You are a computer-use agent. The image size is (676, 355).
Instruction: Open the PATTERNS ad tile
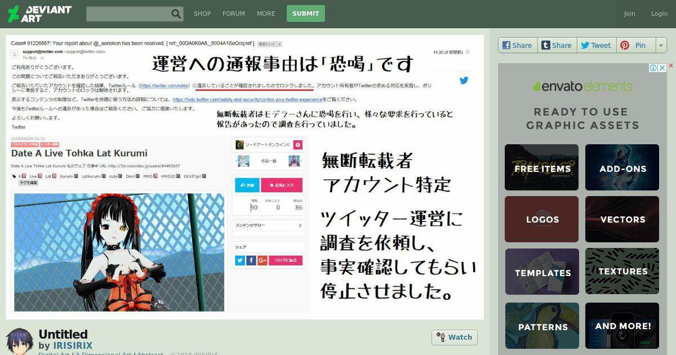pyautogui.click(x=542, y=326)
